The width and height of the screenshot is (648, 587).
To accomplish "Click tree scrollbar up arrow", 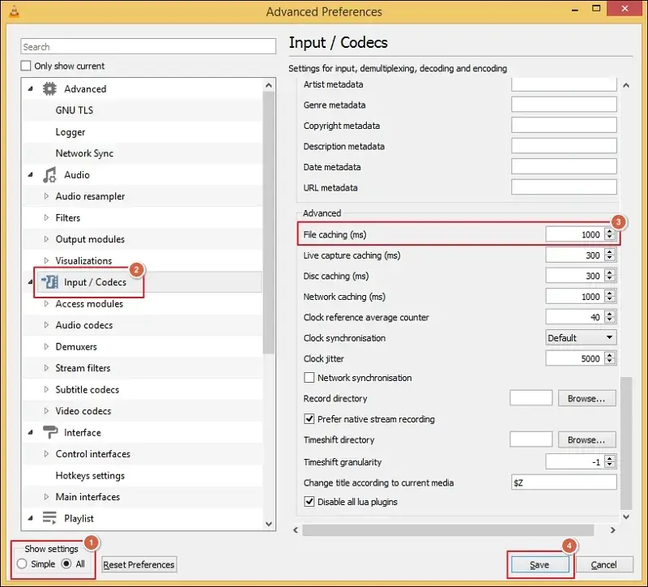I will 269,85.
